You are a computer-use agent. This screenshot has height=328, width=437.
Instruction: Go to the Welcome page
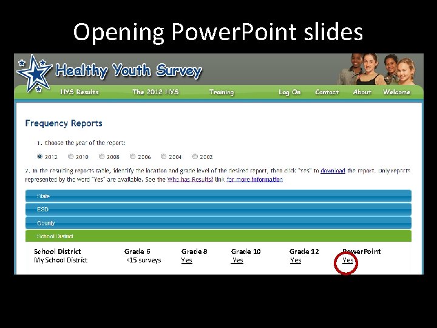coord(396,92)
